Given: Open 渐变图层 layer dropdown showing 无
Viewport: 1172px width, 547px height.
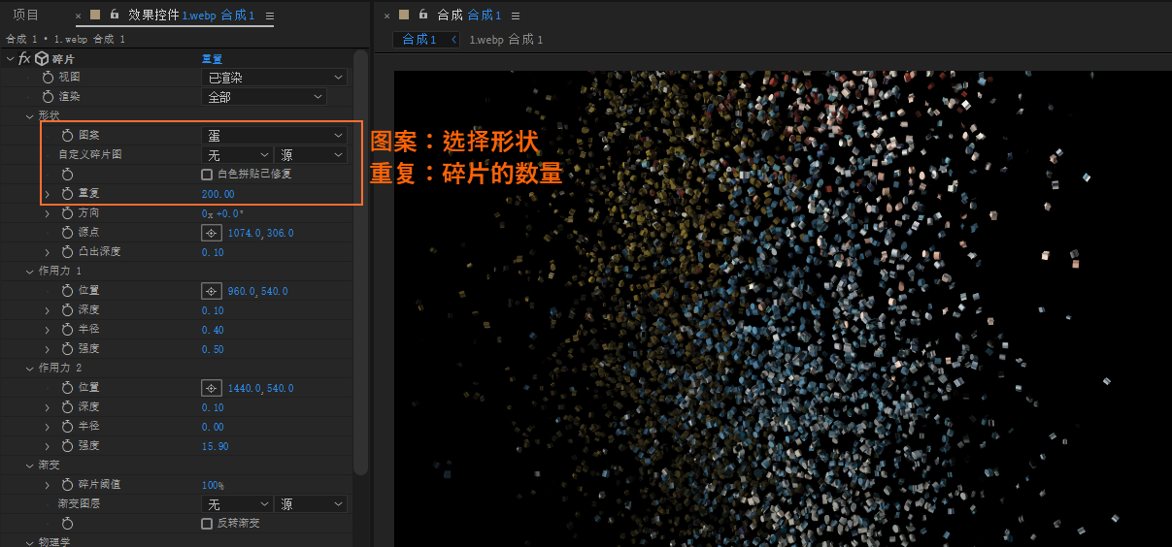Looking at the screenshot, I should coord(237,504).
